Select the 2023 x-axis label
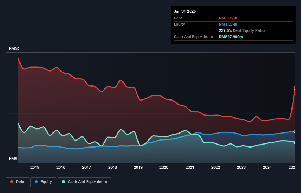 241,167
